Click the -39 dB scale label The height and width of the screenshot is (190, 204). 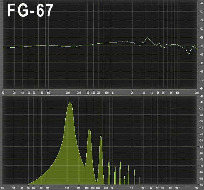pyautogui.click(x=202, y=46)
